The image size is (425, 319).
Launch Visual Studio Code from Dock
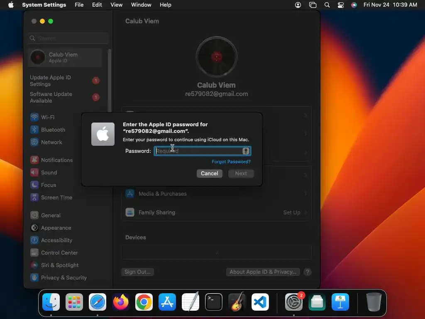coord(260,302)
